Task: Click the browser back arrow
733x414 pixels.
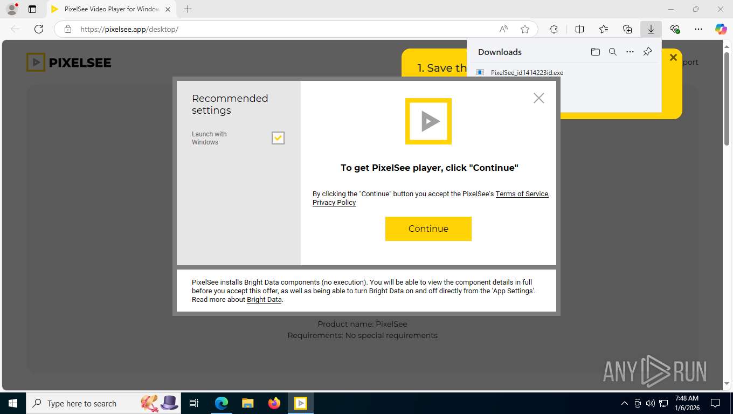Action: click(15, 29)
